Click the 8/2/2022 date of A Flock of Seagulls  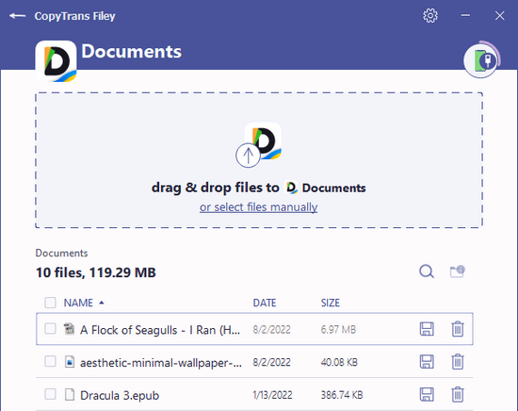click(x=271, y=330)
